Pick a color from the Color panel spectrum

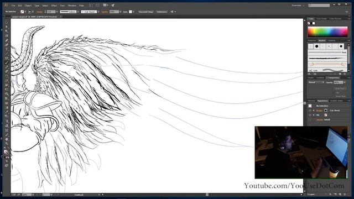[x=327, y=32]
